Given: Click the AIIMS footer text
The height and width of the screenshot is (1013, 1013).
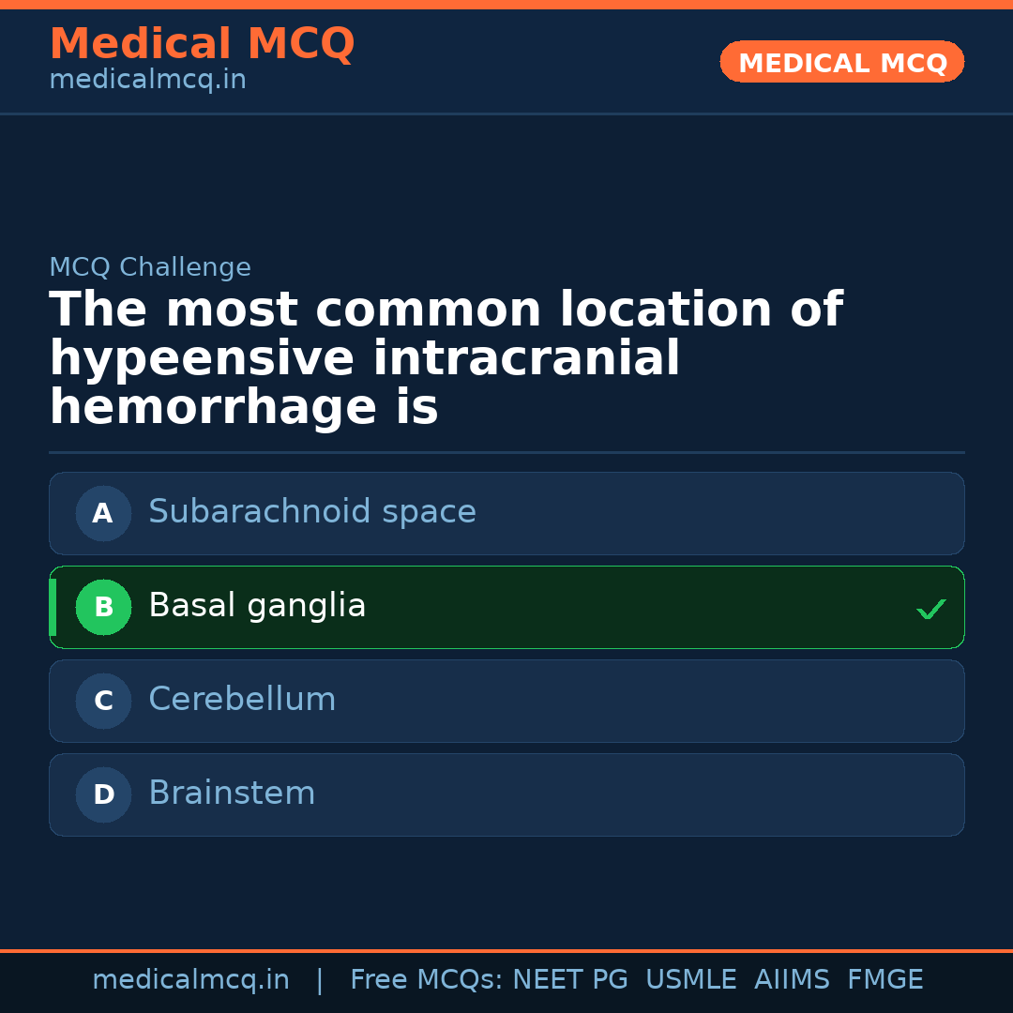Looking at the screenshot, I should (792, 980).
